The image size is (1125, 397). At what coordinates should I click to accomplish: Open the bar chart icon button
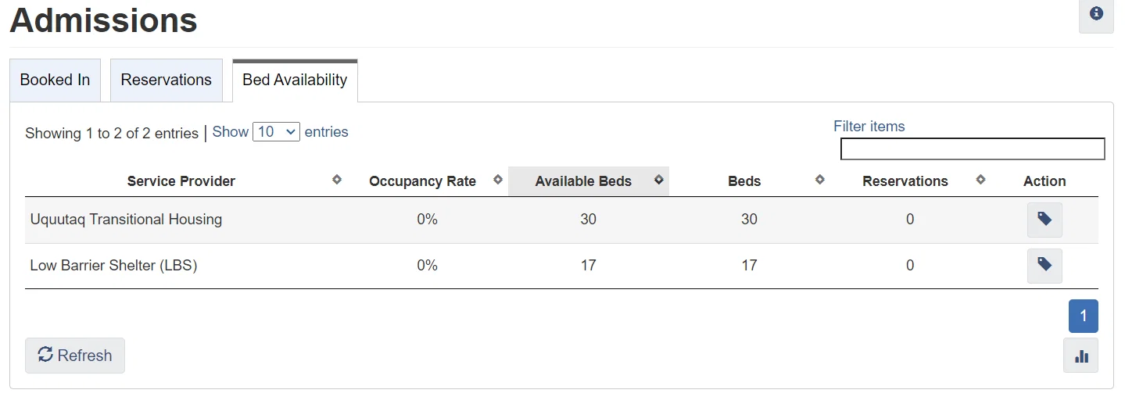point(1081,356)
